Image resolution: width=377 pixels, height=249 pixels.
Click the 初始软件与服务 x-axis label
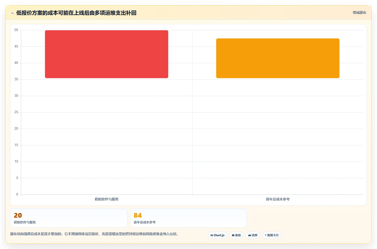coord(107,199)
